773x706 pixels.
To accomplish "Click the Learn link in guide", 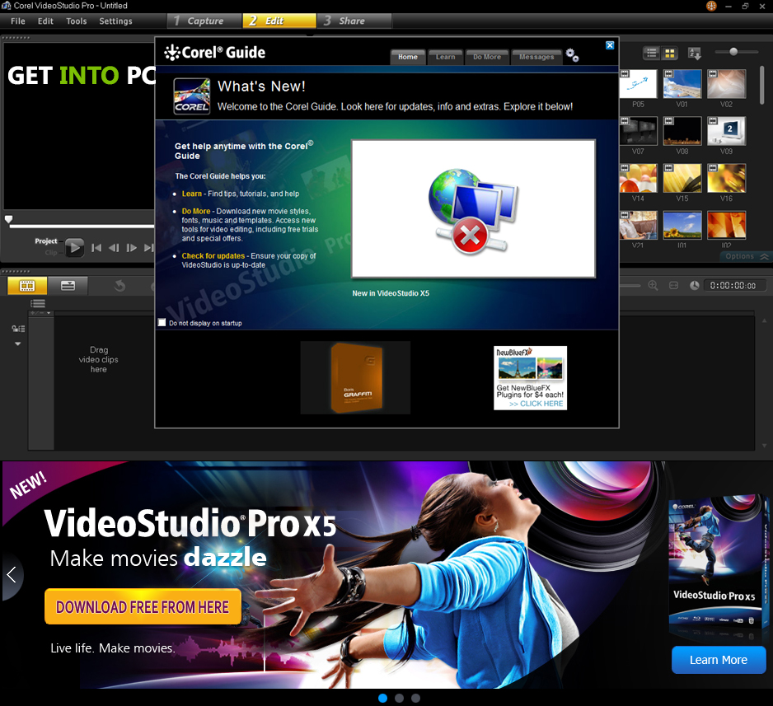I will 192,194.
